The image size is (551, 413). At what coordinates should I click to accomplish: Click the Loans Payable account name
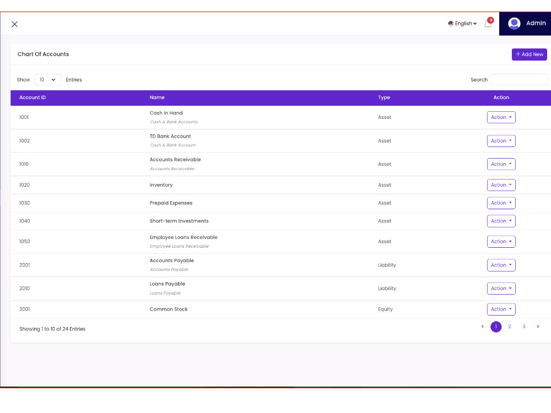click(x=168, y=284)
